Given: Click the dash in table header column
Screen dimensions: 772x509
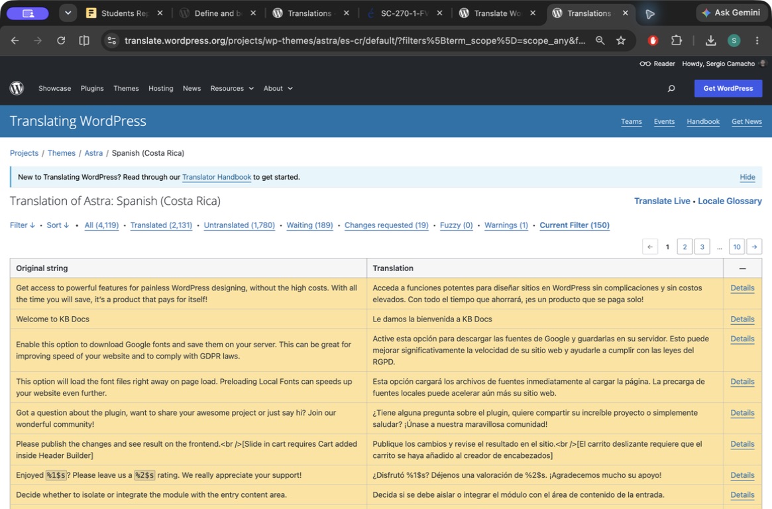Looking at the screenshot, I should (742, 268).
